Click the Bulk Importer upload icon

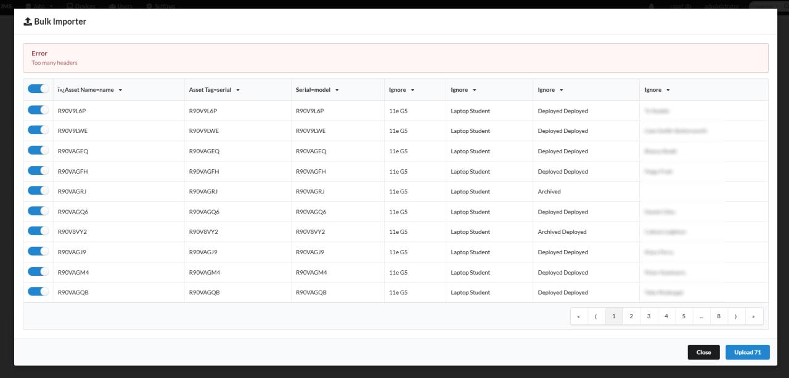[x=27, y=21]
